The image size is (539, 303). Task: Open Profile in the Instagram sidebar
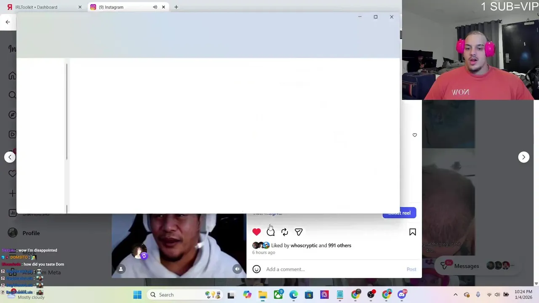pos(24,233)
